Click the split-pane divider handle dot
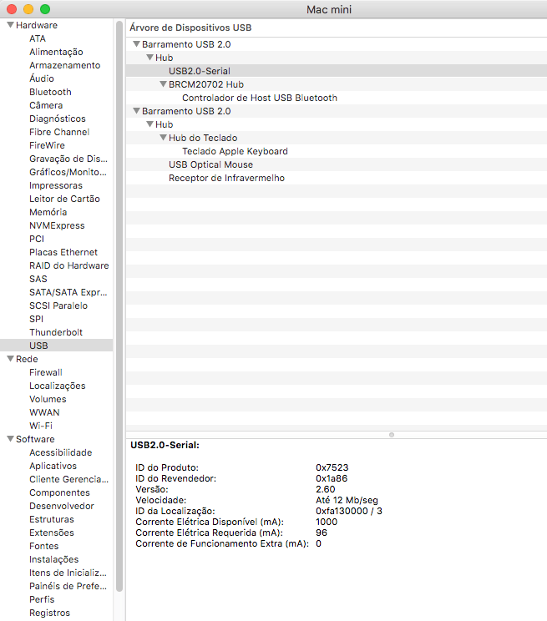The width and height of the screenshot is (547, 621). [392, 435]
